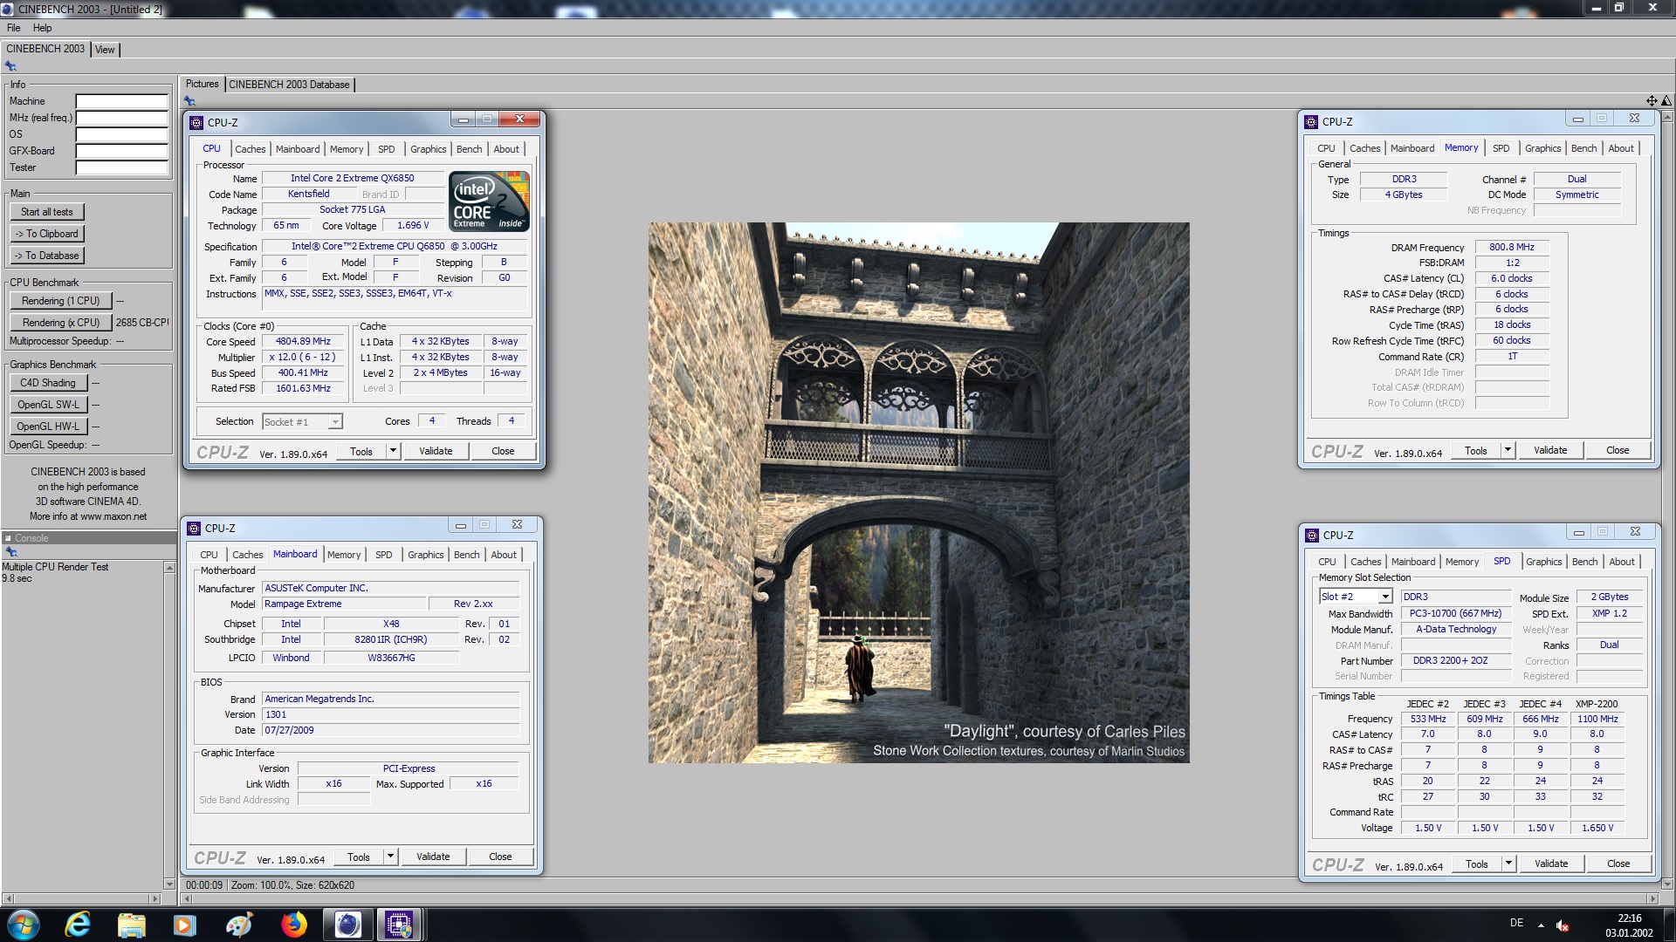This screenshot has width=1676, height=942.
Task: Click the Machine input field
Action: point(121,101)
